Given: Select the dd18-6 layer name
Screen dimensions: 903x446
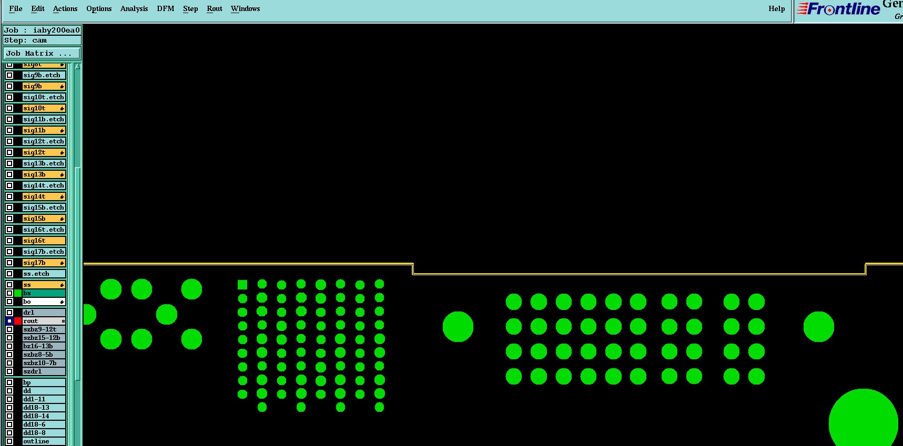Looking at the screenshot, I should pyautogui.click(x=44, y=424).
